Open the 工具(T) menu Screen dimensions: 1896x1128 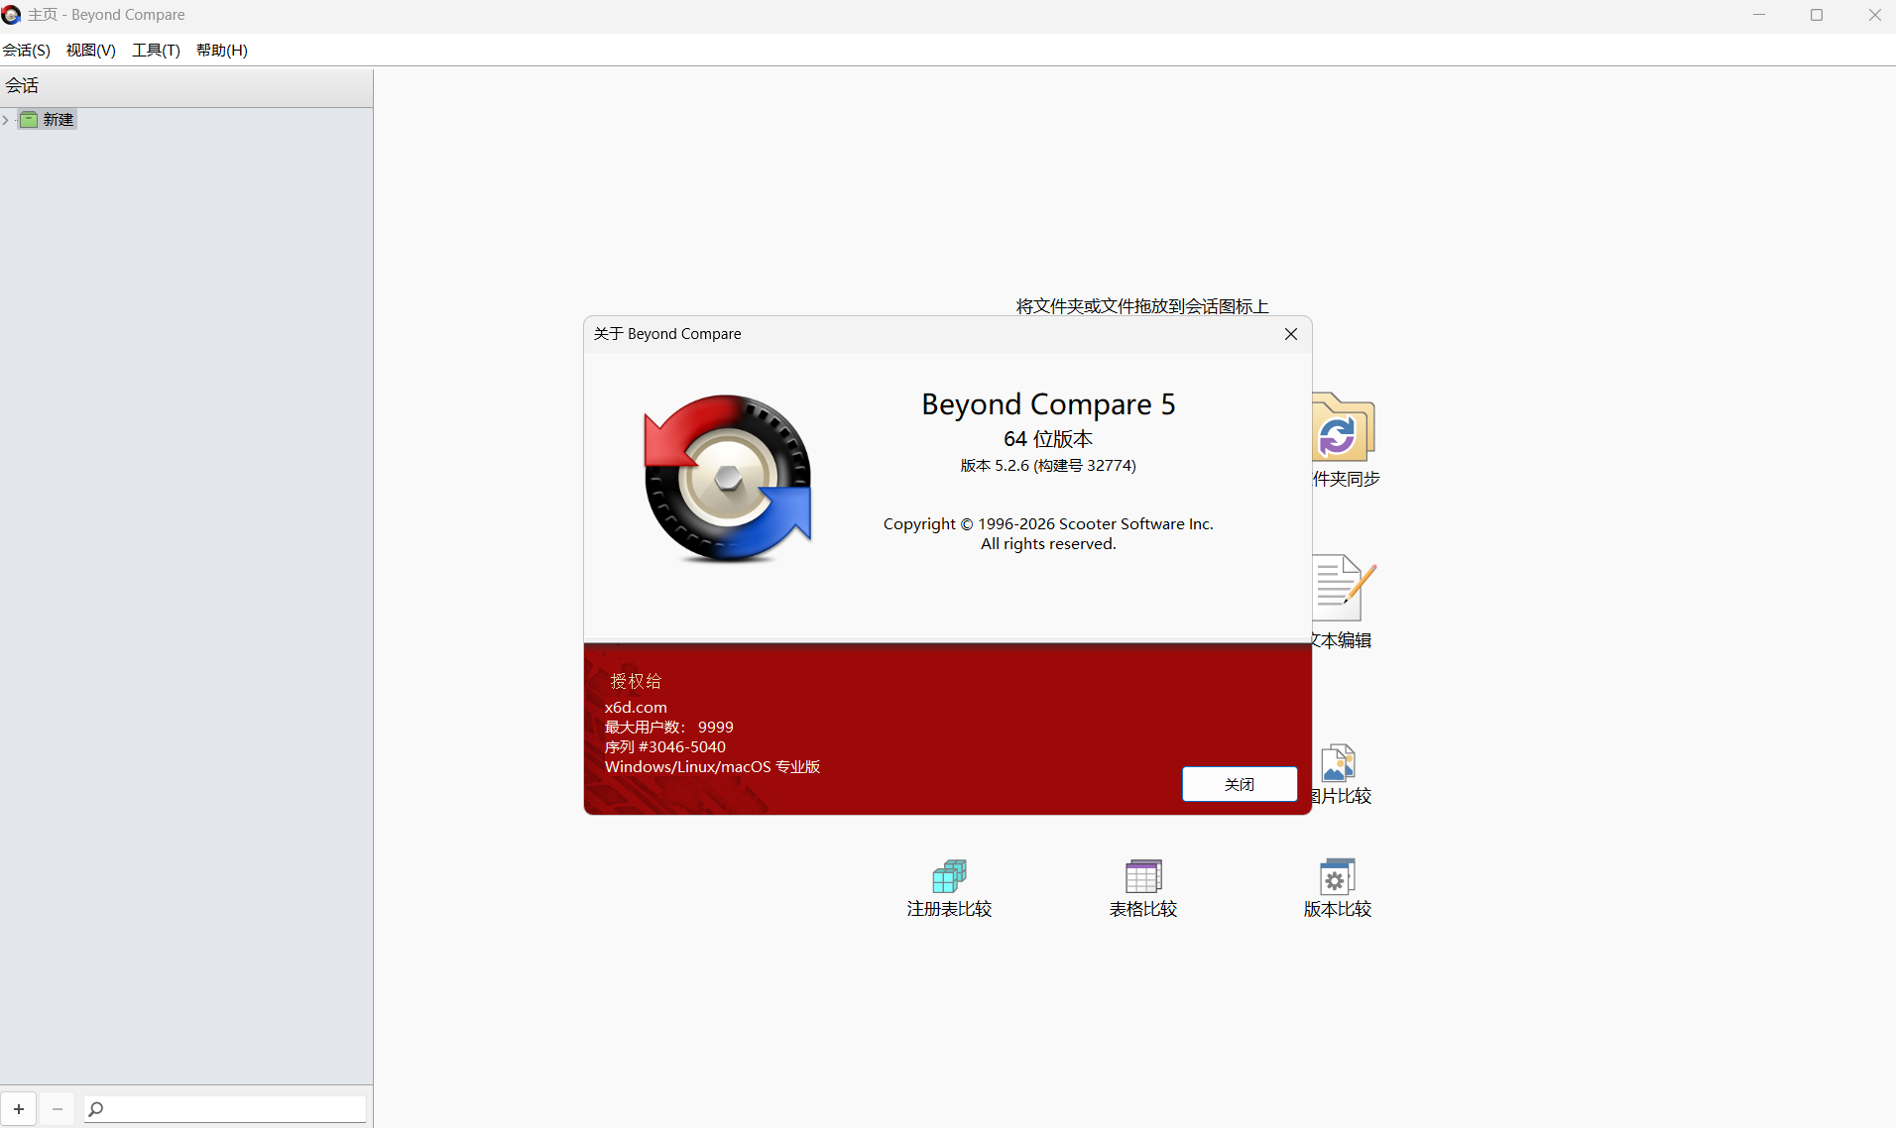(157, 51)
